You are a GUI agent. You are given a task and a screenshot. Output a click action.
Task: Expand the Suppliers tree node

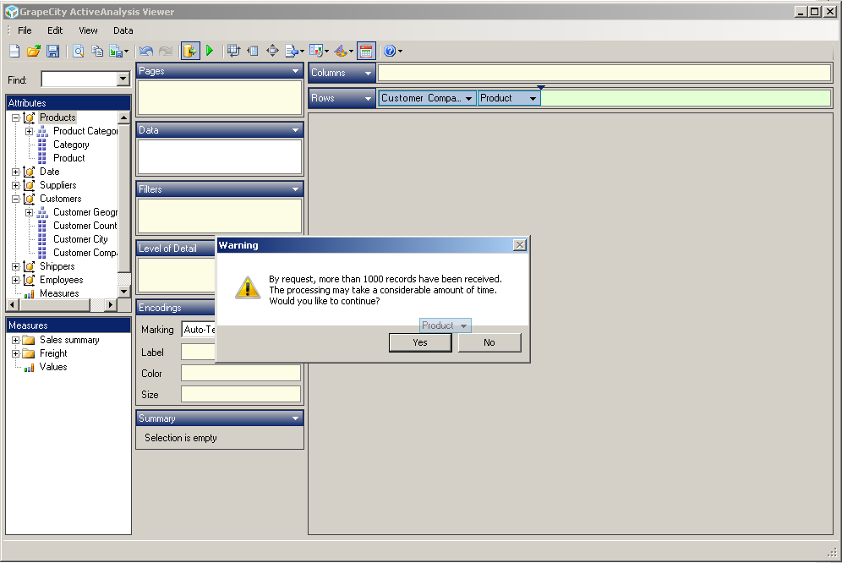pyautogui.click(x=15, y=185)
